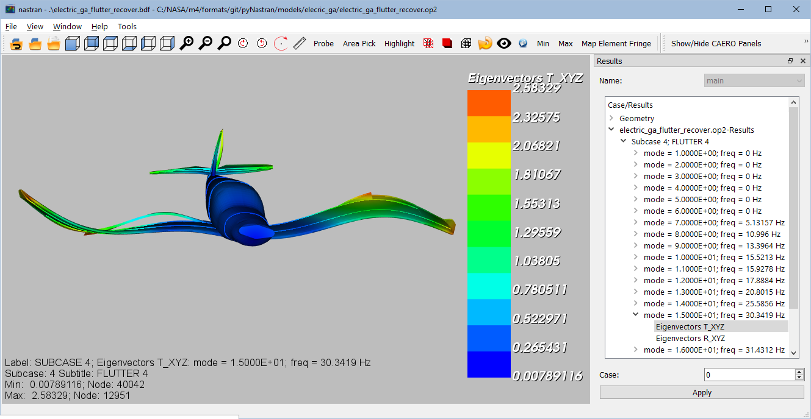Screen dimensions: 811x419
Task: Click the red wireframe edges icon
Action: [428, 43]
